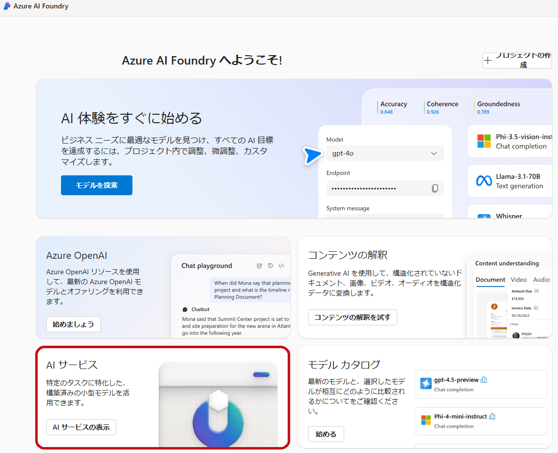558x453 pixels.
Task: Open the Phi-4-mini-instruct model card
Action: click(x=481, y=421)
